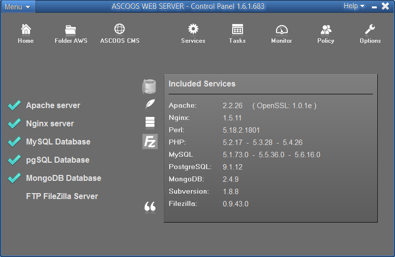Click the Included Services heading

202,84
